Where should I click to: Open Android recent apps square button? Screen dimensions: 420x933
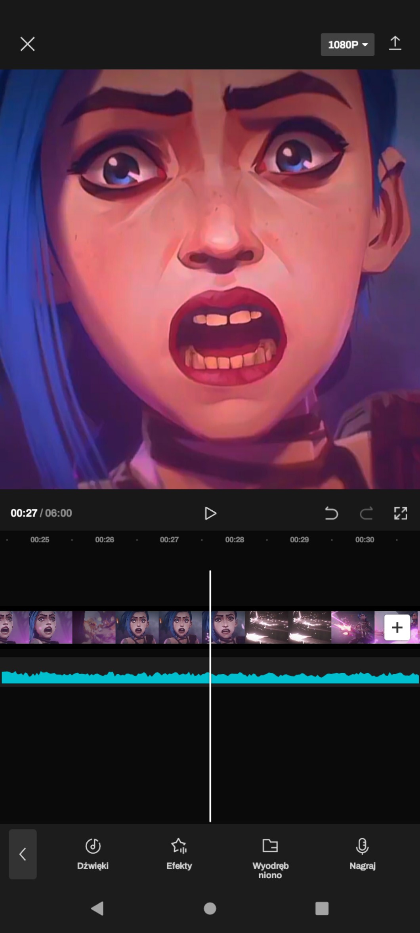click(x=322, y=908)
